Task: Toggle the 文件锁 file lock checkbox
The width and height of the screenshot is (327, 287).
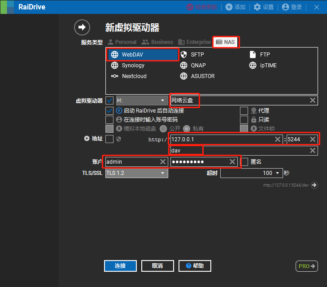Action: pos(244,129)
